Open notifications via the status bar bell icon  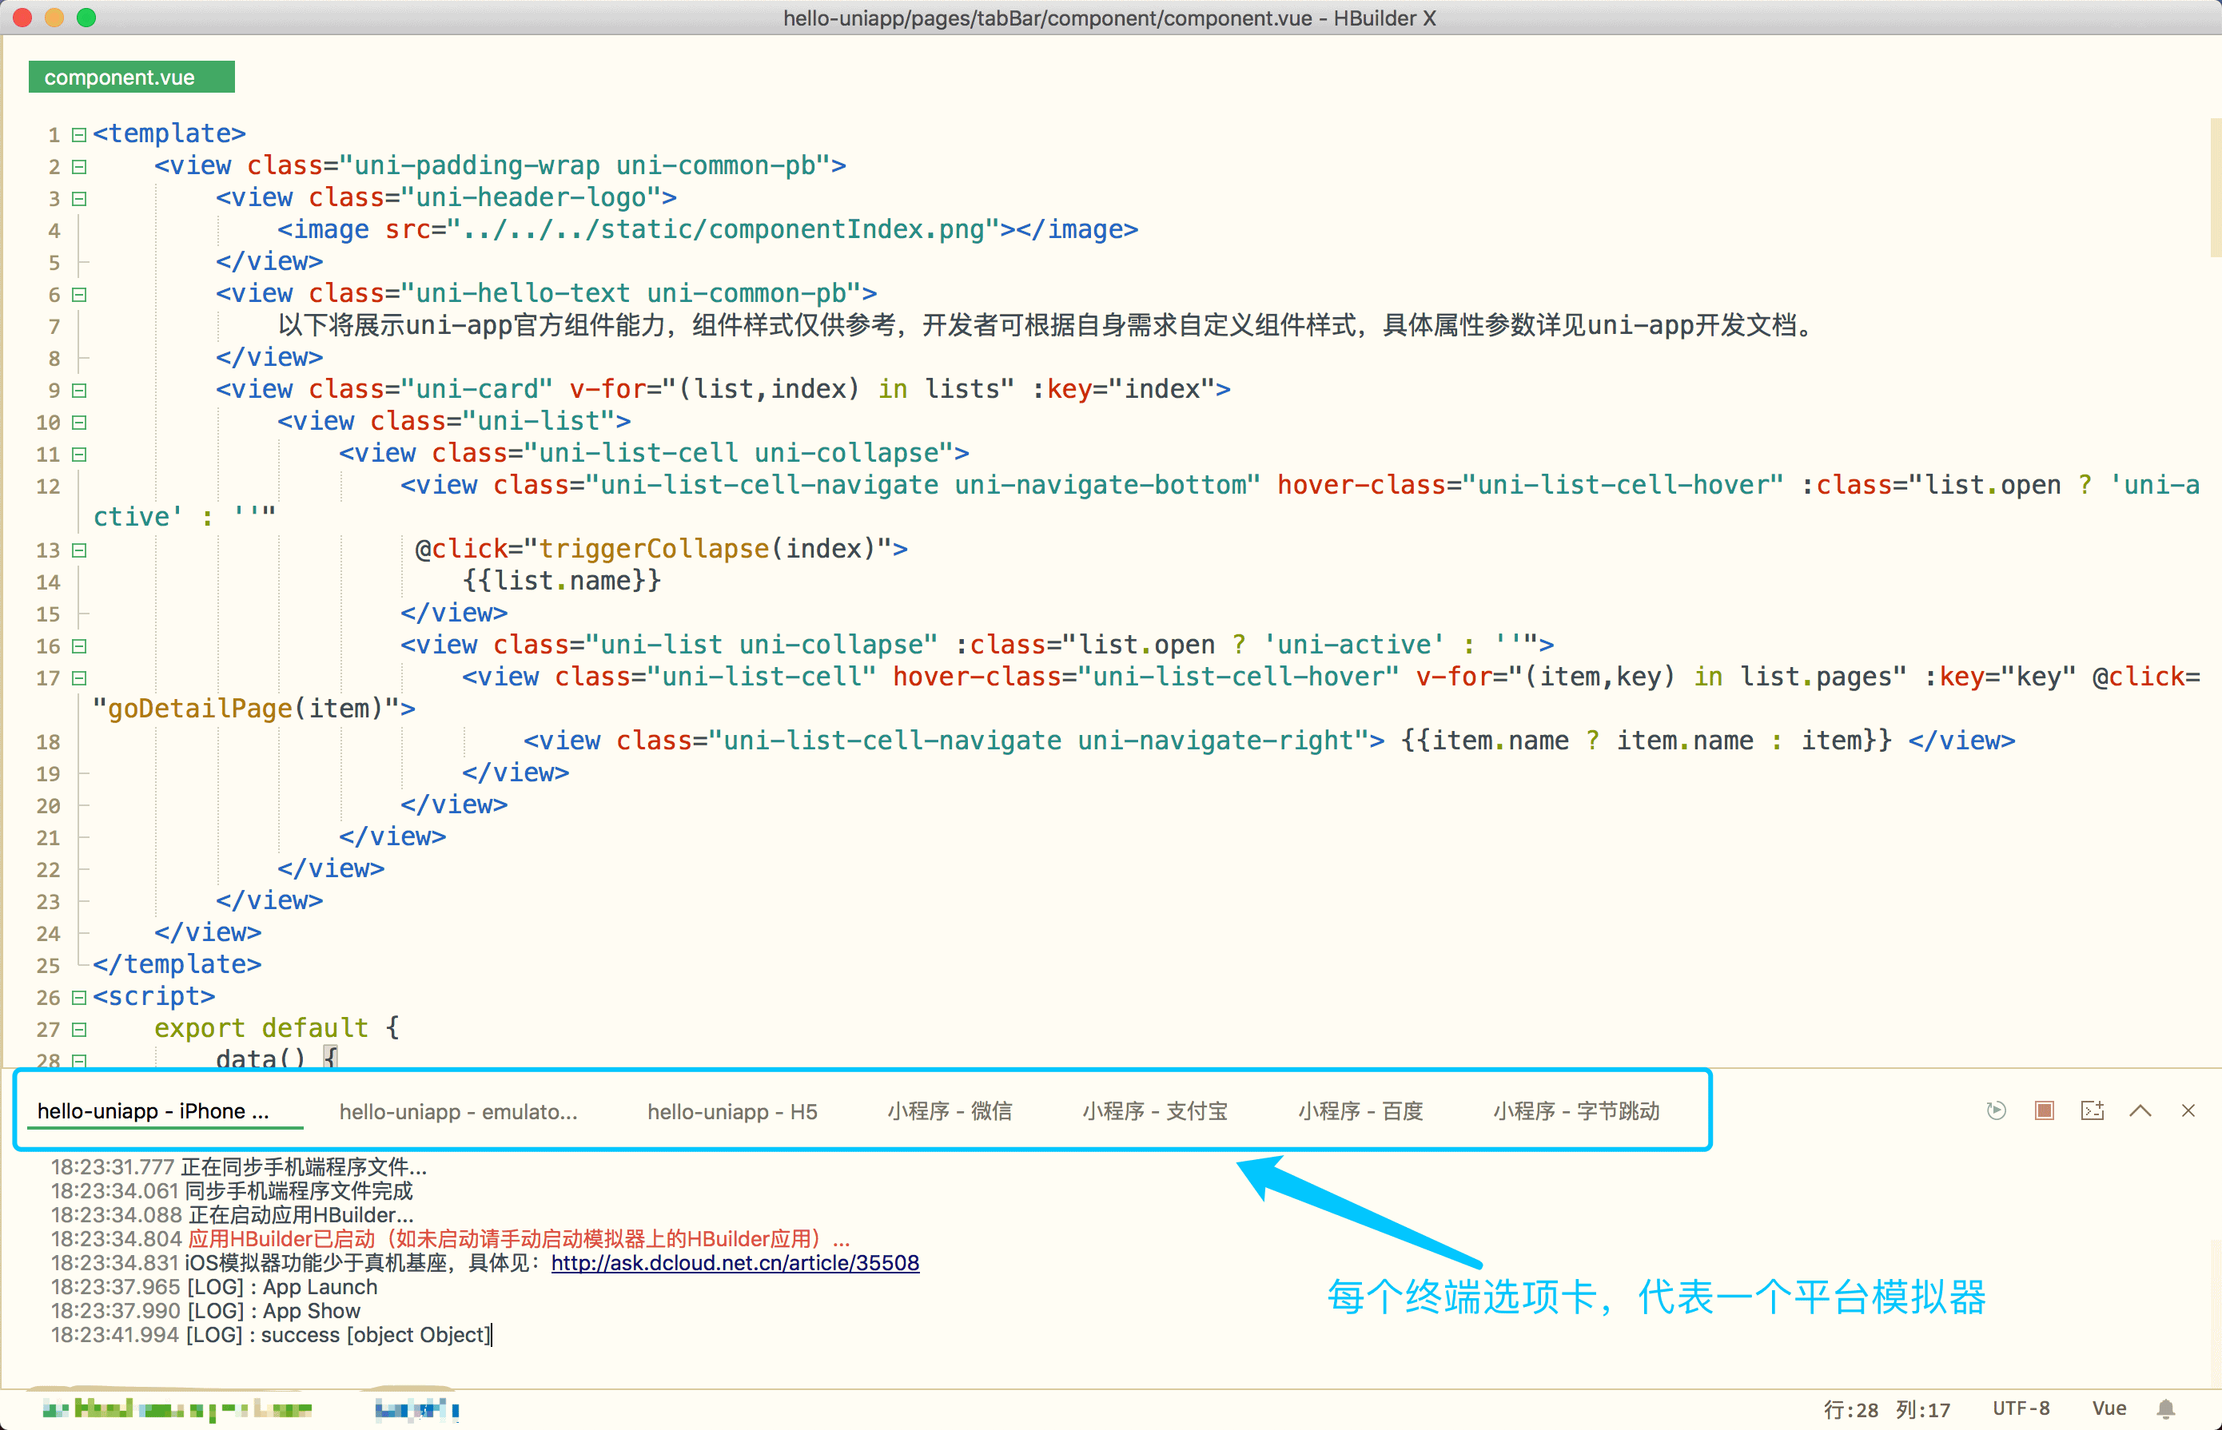(x=2165, y=1408)
